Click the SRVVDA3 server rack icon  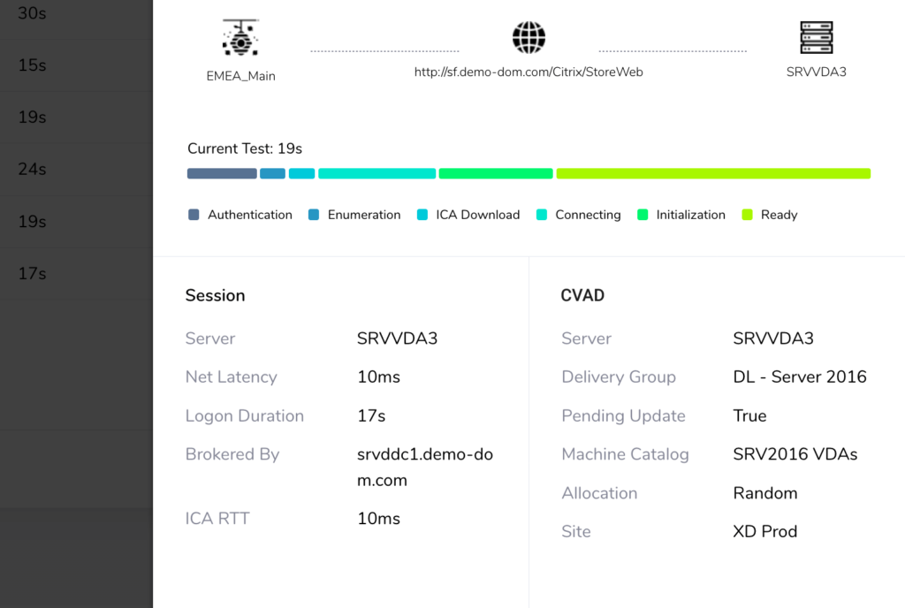click(x=816, y=38)
